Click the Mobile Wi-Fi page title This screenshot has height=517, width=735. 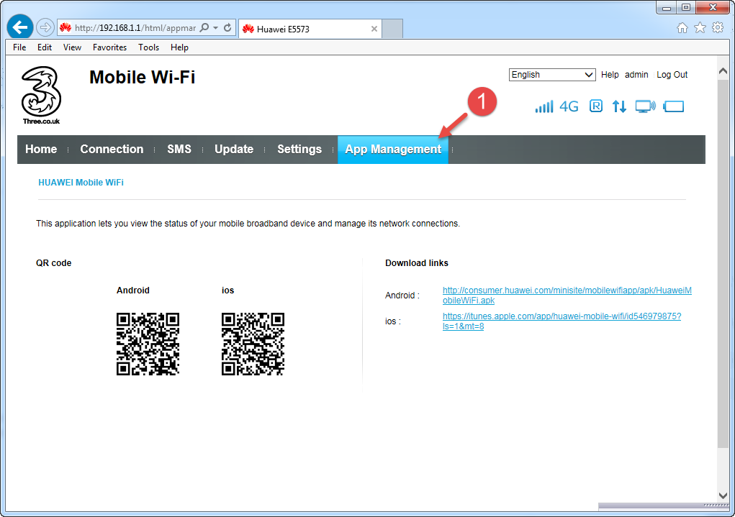click(142, 77)
